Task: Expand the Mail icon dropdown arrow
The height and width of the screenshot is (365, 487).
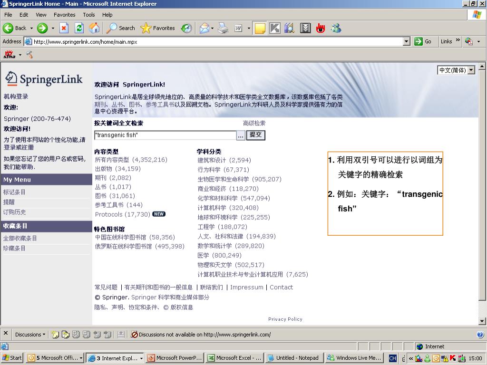Action: pyautogui.click(x=212, y=28)
